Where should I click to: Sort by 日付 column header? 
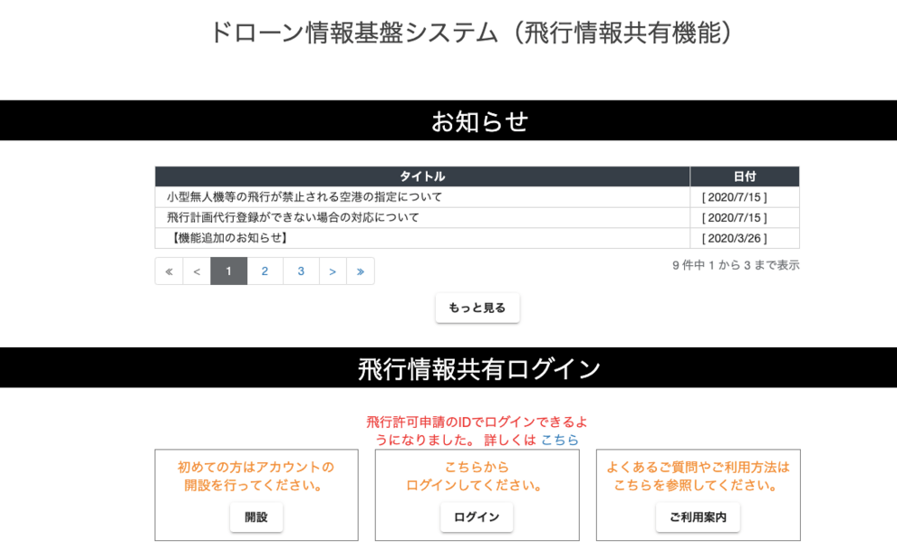pyautogui.click(x=745, y=176)
